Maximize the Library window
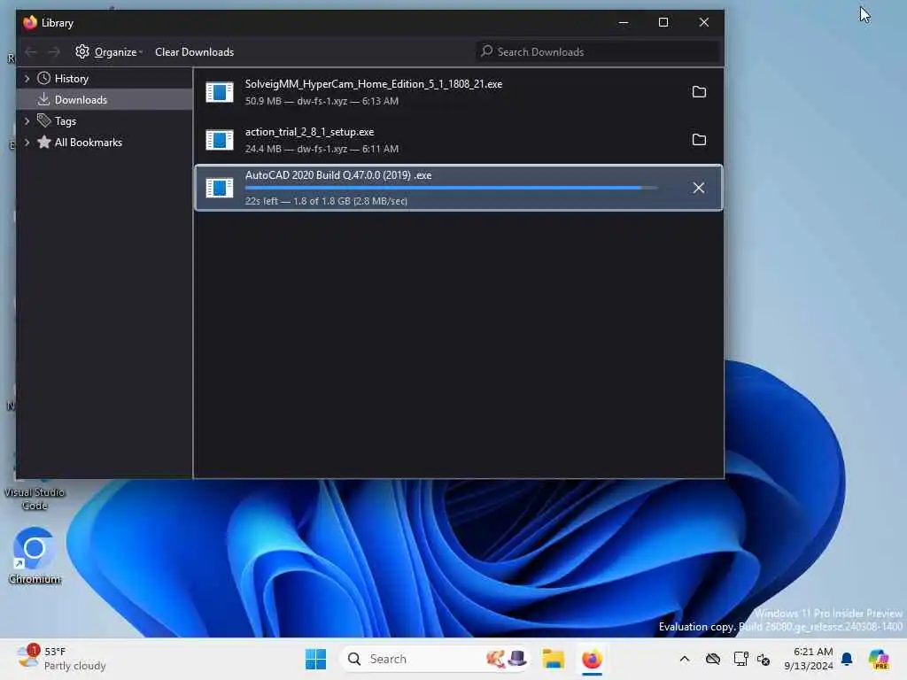This screenshot has width=907, height=680. 663,22
